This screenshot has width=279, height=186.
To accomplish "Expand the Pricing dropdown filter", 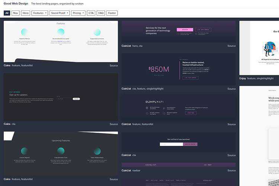I will click(78, 13).
